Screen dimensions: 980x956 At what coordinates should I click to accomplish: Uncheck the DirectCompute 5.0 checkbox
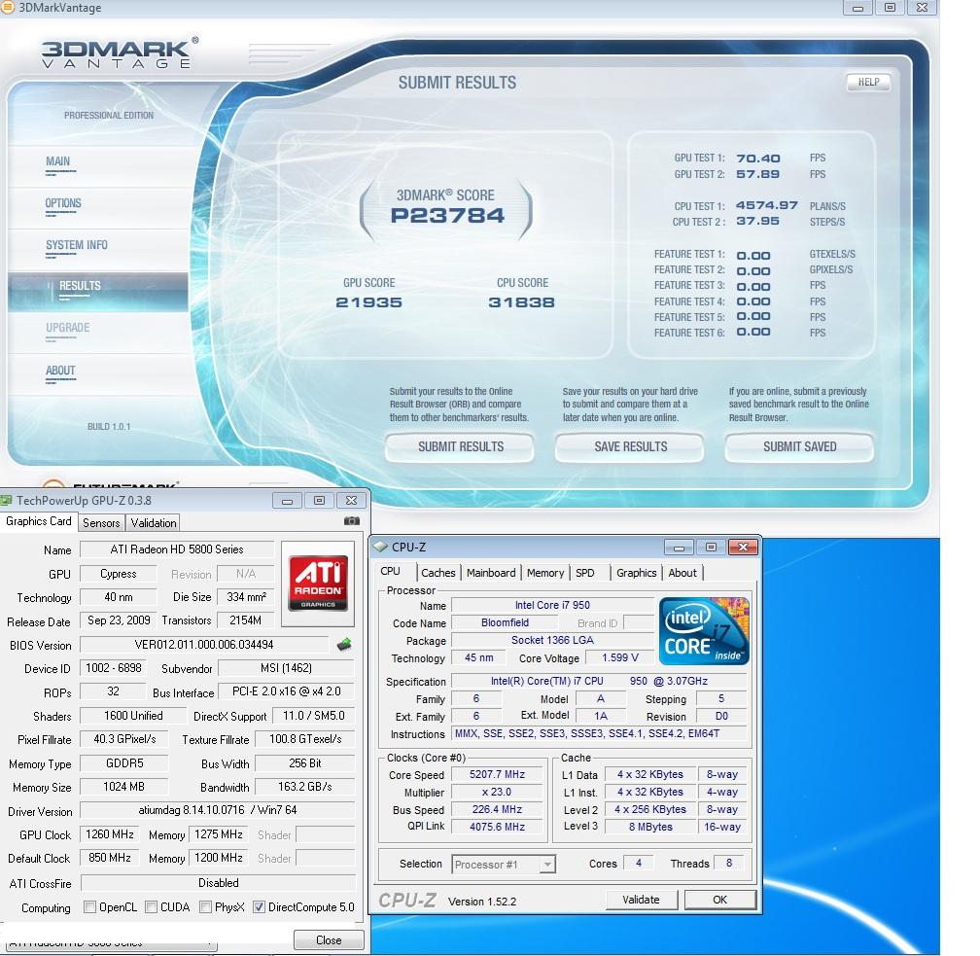click(x=260, y=906)
